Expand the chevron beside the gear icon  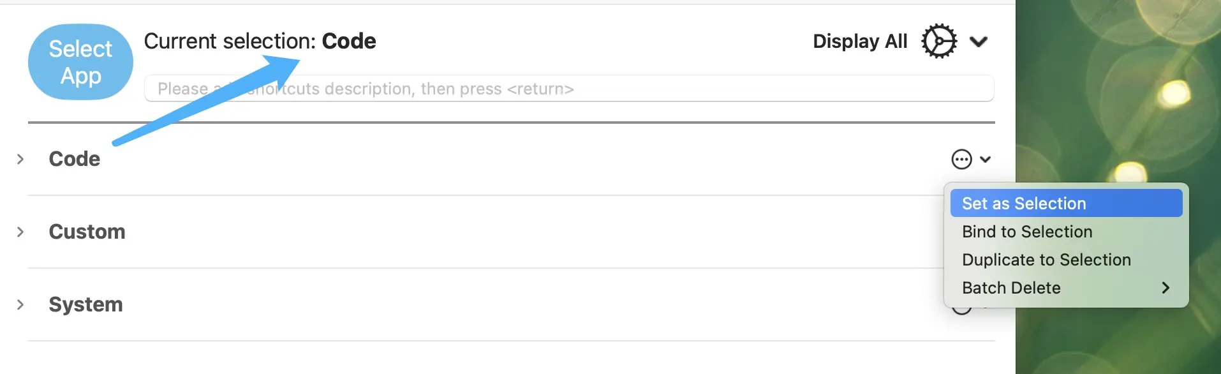979,42
